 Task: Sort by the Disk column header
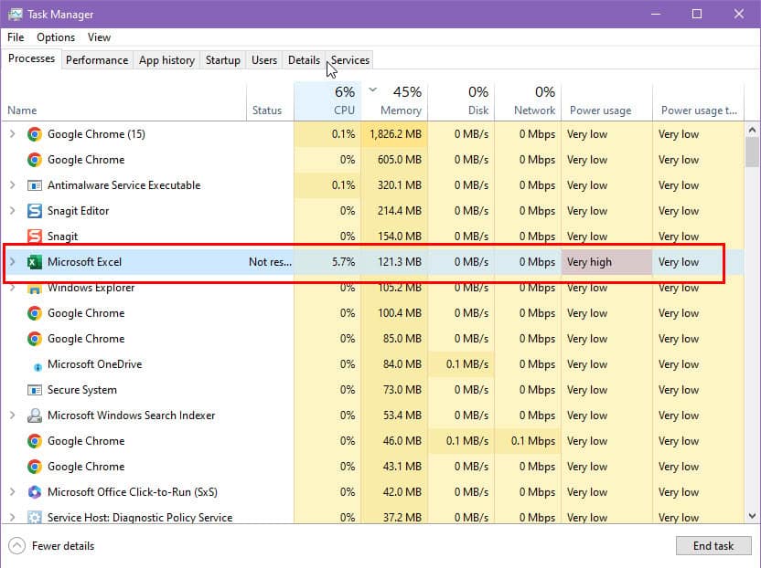[461, 101]
